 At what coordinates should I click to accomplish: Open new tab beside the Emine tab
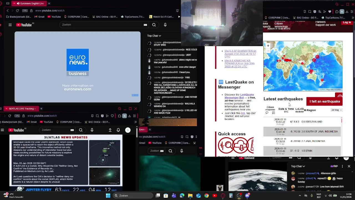coord(150,129)
